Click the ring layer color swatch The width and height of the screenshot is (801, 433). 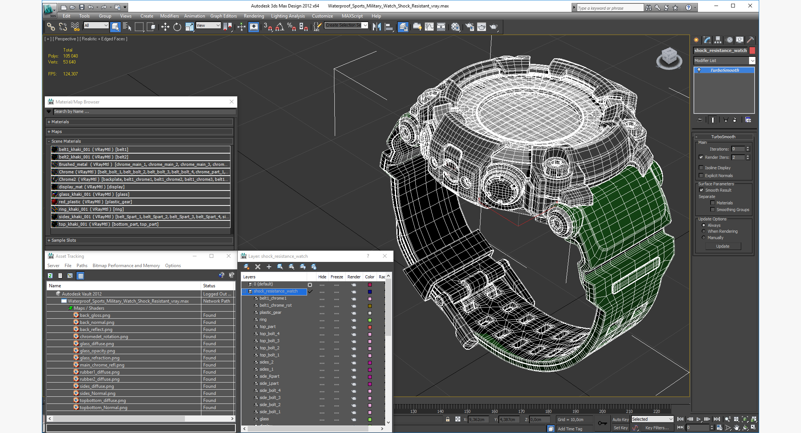370,320
